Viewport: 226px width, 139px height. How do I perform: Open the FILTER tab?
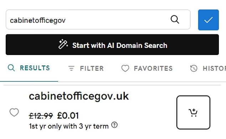click(86, 68)
